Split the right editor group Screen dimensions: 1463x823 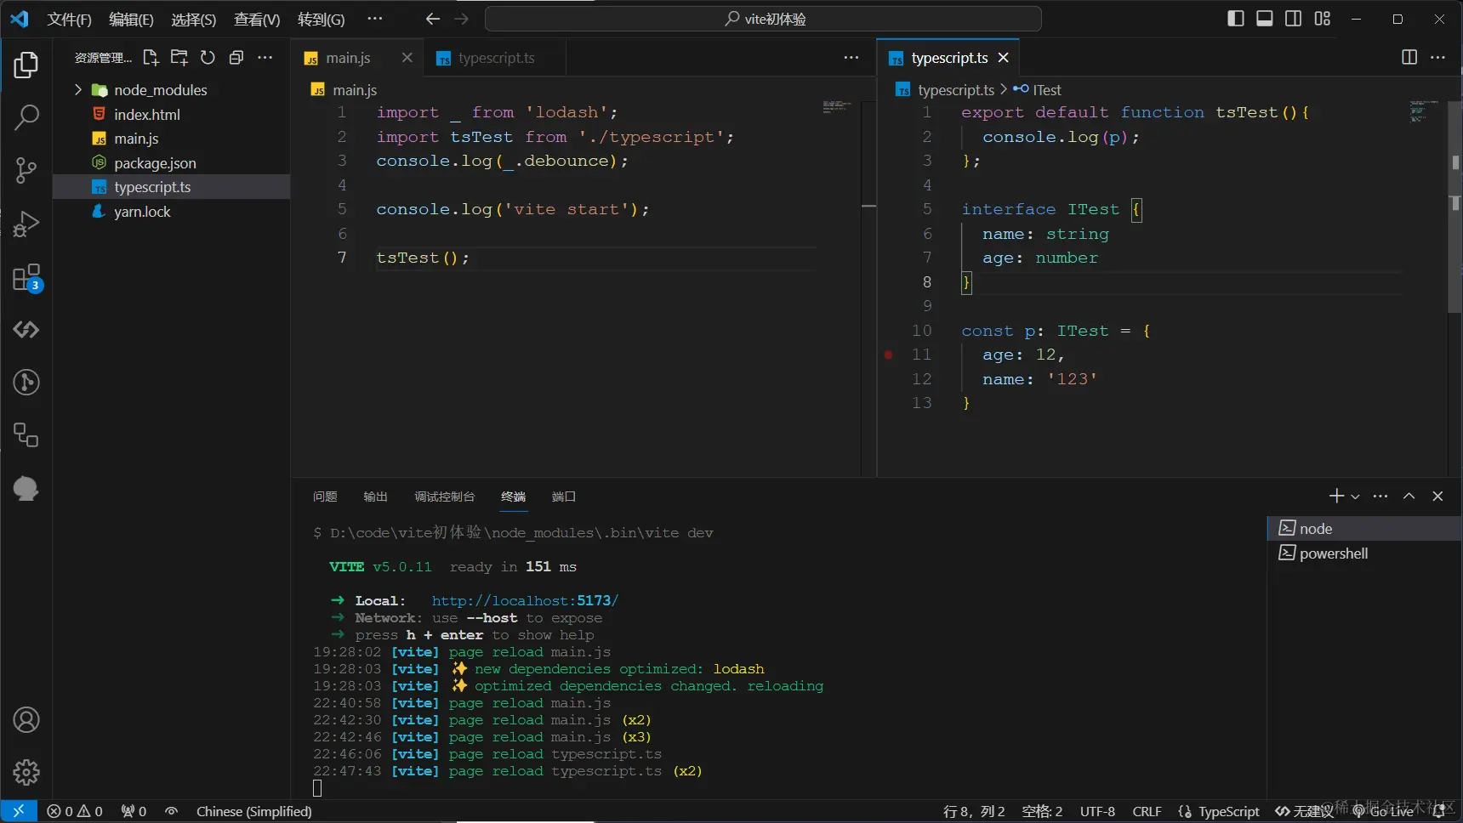coord(1409,57)
